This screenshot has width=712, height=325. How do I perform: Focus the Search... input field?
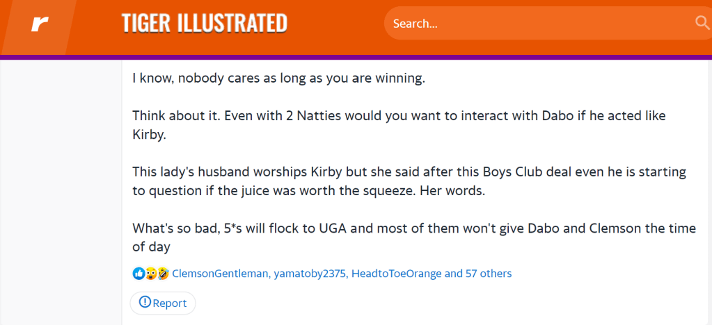click(x=536, y=24)
